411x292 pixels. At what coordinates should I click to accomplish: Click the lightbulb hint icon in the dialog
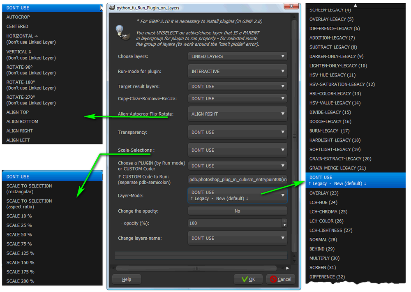(122, 32)
